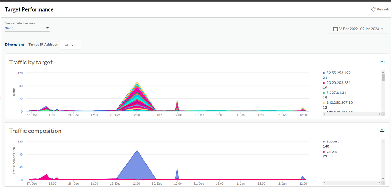This screenshot has width=391, height=187.
Task: Click the Traffic composition heading
Action: (35, 131)
